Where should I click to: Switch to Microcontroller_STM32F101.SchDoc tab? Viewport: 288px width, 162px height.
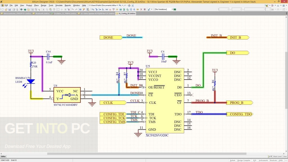[16, 13]
